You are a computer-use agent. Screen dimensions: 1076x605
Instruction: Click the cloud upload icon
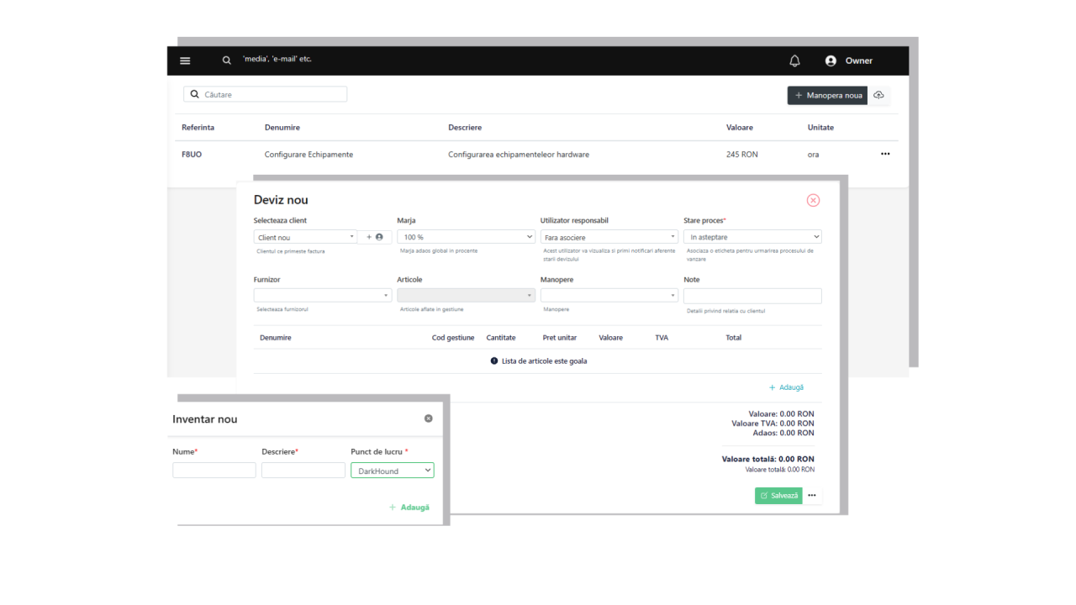point(878,95)
